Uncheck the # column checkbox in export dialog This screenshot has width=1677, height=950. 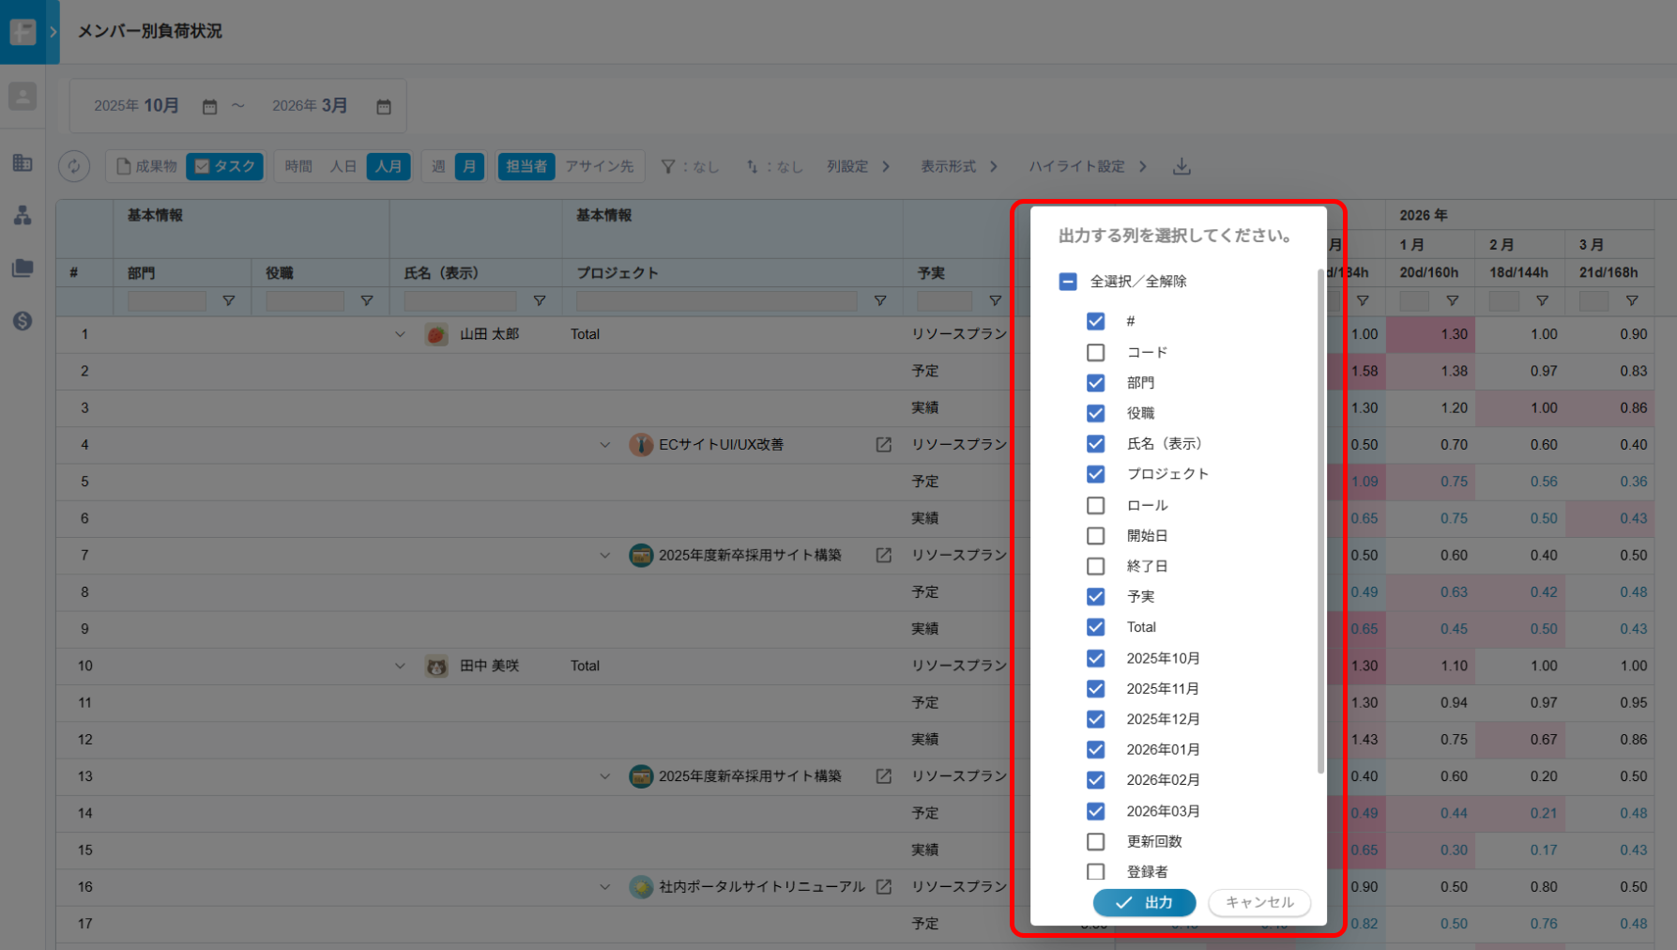[1095, 321]
